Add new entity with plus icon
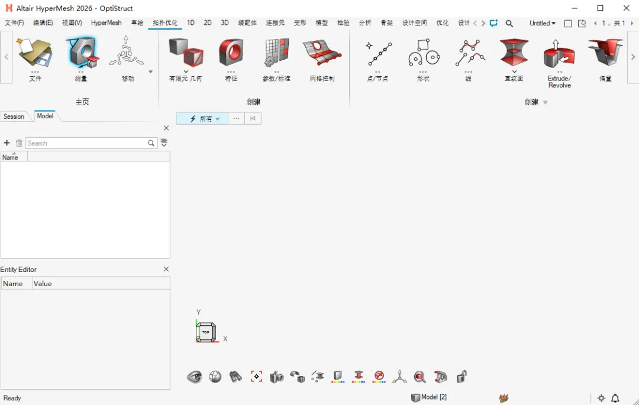Screen dimensions: 639x405 coord(7,143)
